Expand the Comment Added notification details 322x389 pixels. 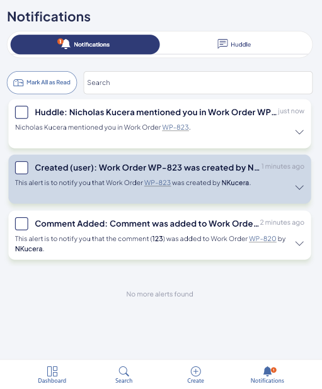pos(299,244)
